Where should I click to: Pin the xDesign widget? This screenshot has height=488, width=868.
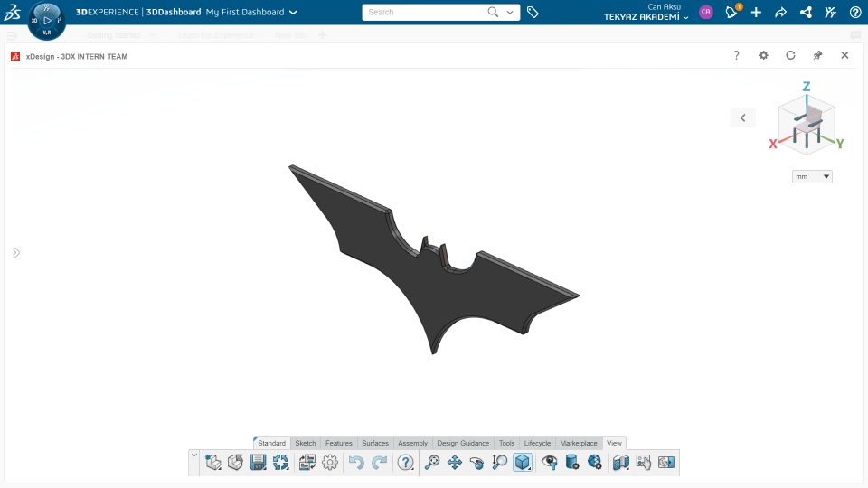pyautogui.click(x=817, y=55)
